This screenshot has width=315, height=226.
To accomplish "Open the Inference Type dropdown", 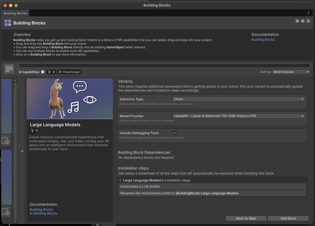I will 239,99.
